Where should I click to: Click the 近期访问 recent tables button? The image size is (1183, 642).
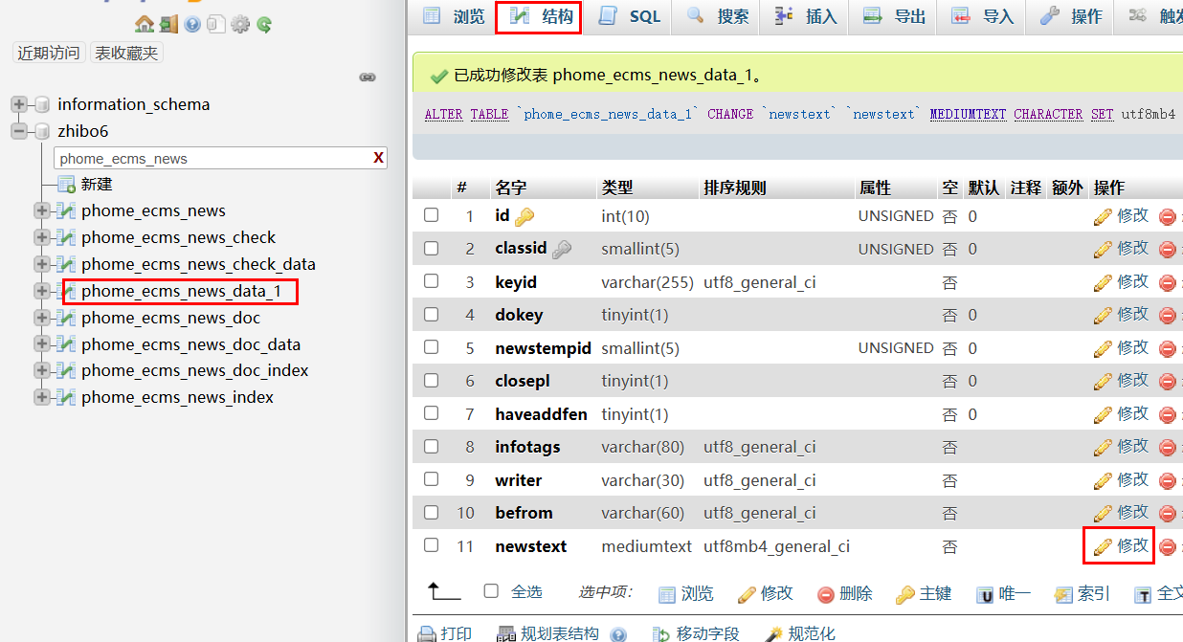click(50, 53)
